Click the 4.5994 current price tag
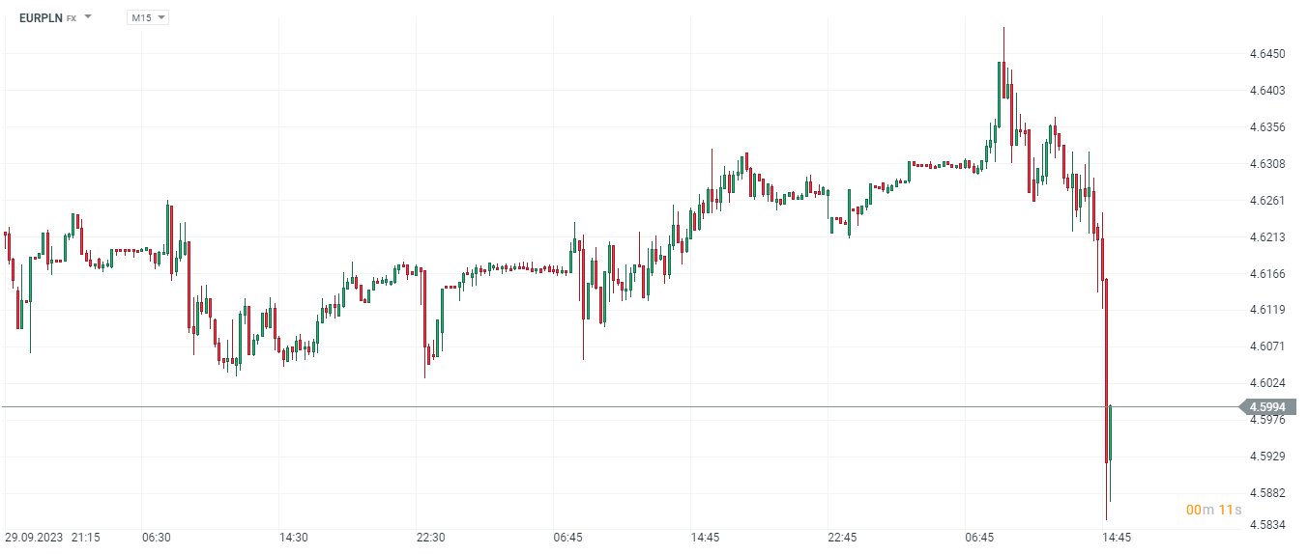Screen dimensions: 1308x554 pyautogui.click(x=1268, y=407)
